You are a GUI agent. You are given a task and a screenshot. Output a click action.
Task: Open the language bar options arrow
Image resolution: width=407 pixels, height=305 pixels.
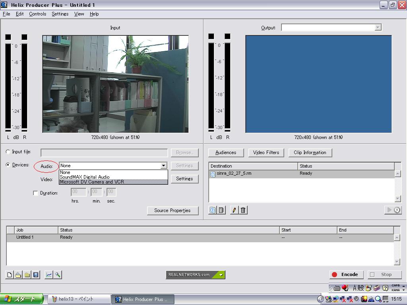click(404, 290)
